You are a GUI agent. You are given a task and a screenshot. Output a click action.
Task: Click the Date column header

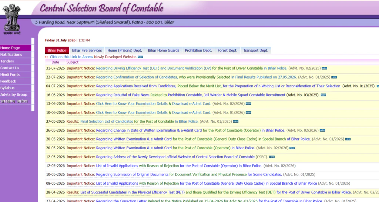(x=56, y=62)
